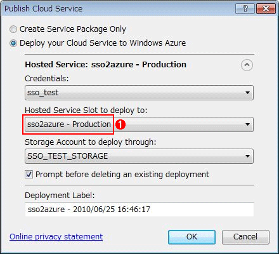Confirm publishing with the OK button
This screenshot has height=254, width=279.
(x=191, y=237)
